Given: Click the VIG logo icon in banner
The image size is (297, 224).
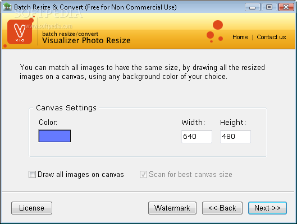Looking at the screenshot, I should coord(20,32).
